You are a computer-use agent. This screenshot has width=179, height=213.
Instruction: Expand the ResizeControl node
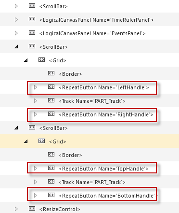point(16,209)
